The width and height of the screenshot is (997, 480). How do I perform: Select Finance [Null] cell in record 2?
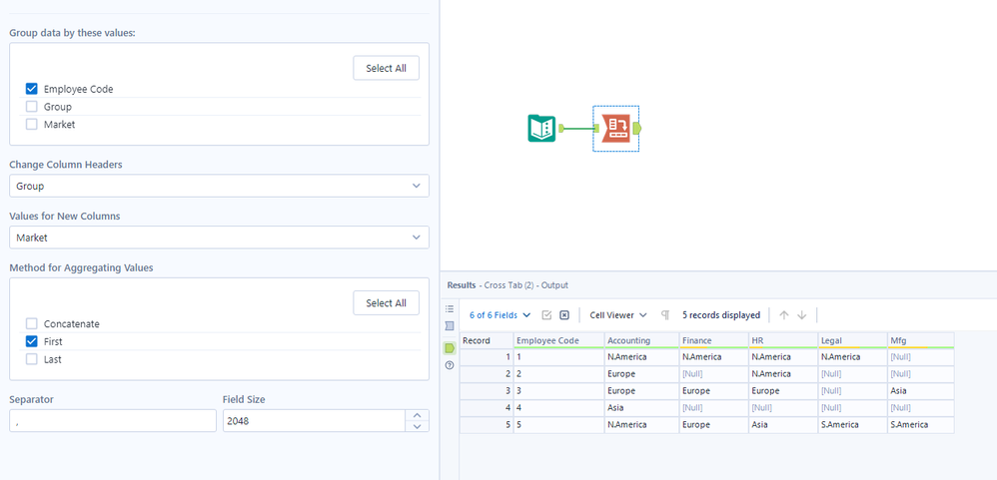713,374
